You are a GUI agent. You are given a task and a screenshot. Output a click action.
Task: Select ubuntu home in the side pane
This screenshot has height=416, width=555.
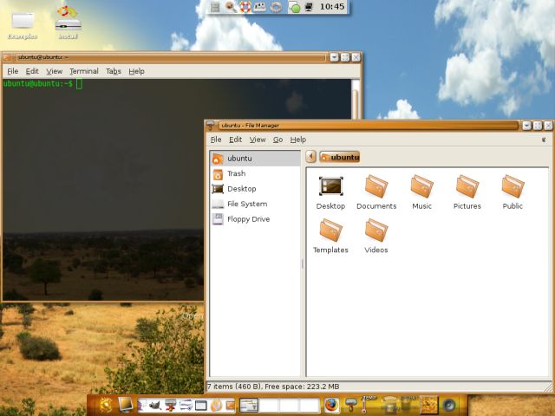pos(255,159)
